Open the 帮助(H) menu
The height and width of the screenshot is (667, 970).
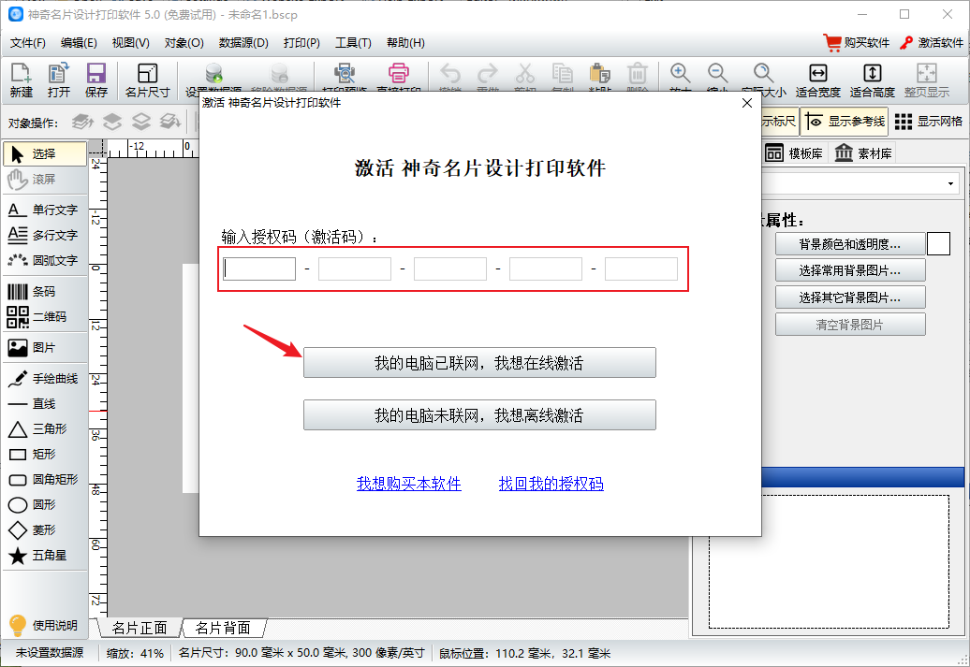[x=405, y=43]
